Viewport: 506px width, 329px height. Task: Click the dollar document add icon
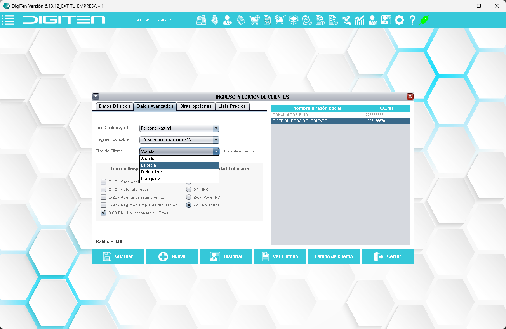(x=333, y=20)
